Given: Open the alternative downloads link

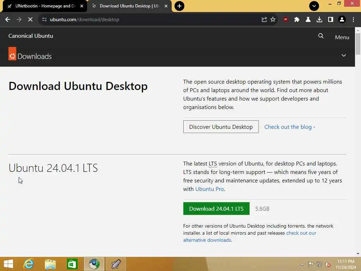Looking at the screenshot, I should tap(250, 236).
